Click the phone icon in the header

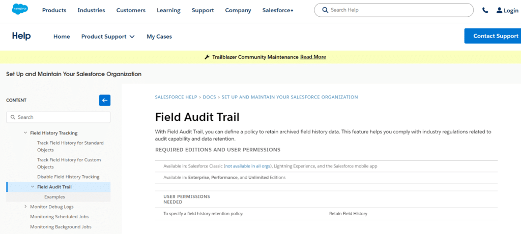tap(485, 10)
